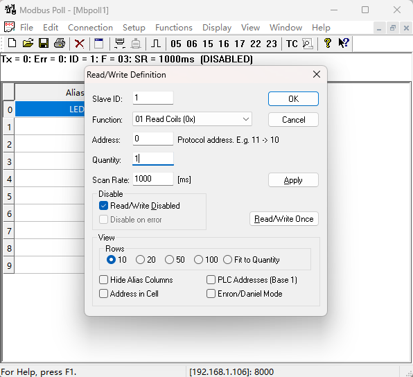Screen dimensions: 413x377
Task: Click the connect toolbar icon
Action: click(120, 43)
